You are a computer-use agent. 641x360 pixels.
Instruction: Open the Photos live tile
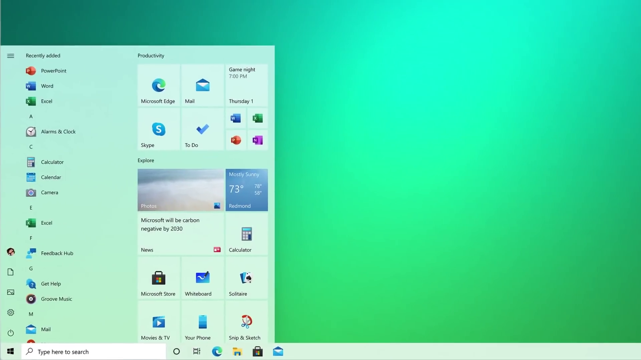coord(181,190)
